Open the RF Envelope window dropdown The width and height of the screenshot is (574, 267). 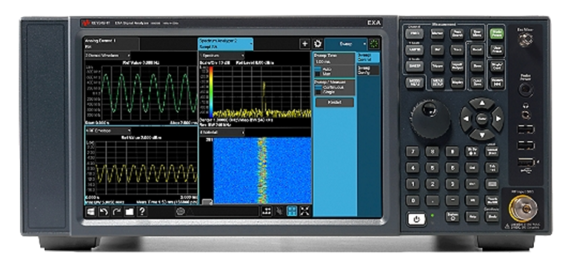coord(108,130)
